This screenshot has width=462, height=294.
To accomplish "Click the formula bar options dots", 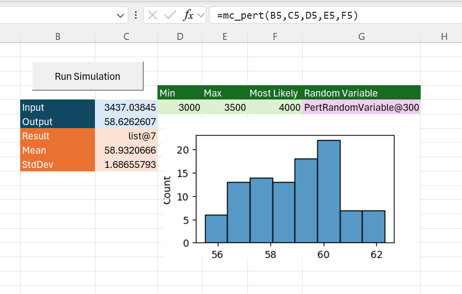I will coord(135,15).
